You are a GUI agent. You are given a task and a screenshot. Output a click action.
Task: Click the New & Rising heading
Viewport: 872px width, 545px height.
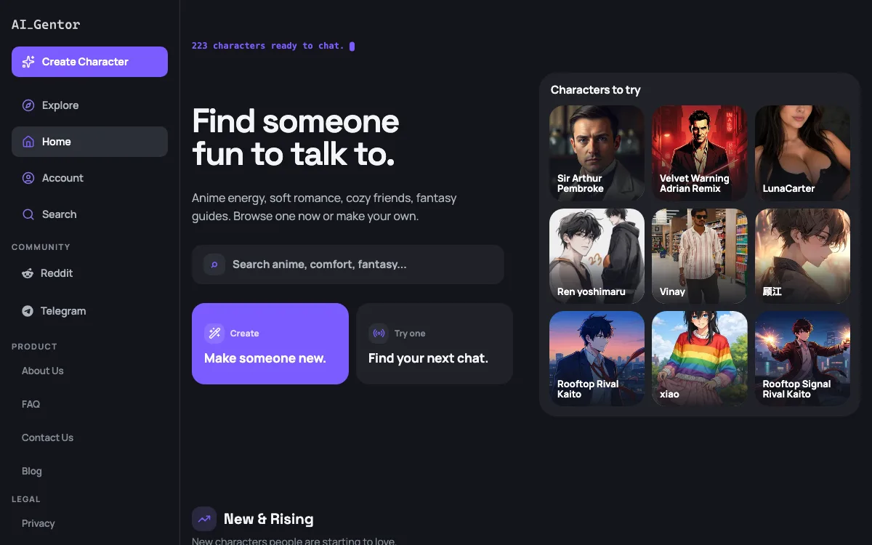click(x=269, y=519)
